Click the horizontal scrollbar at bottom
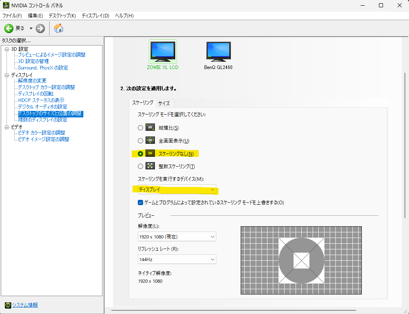The image size is (409, 314). (x=234, y=310)
